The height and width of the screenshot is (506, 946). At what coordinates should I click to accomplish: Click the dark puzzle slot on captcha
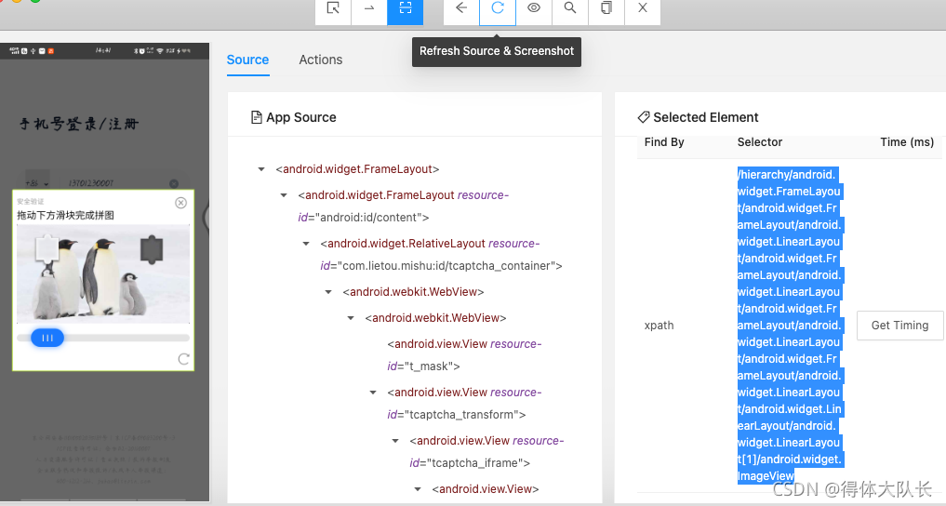[x=152, y=249]
